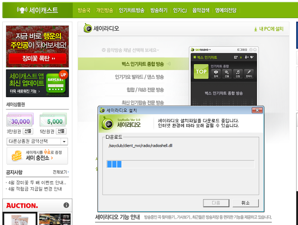Click the download progress bar

click(180, 164)
